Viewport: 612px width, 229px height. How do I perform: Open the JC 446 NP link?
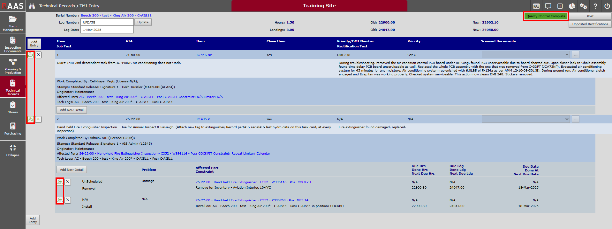pos(204,55)
